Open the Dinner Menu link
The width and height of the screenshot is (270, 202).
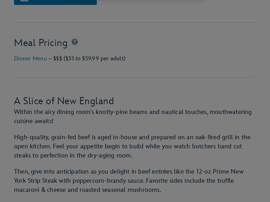[x=30, y=59]
